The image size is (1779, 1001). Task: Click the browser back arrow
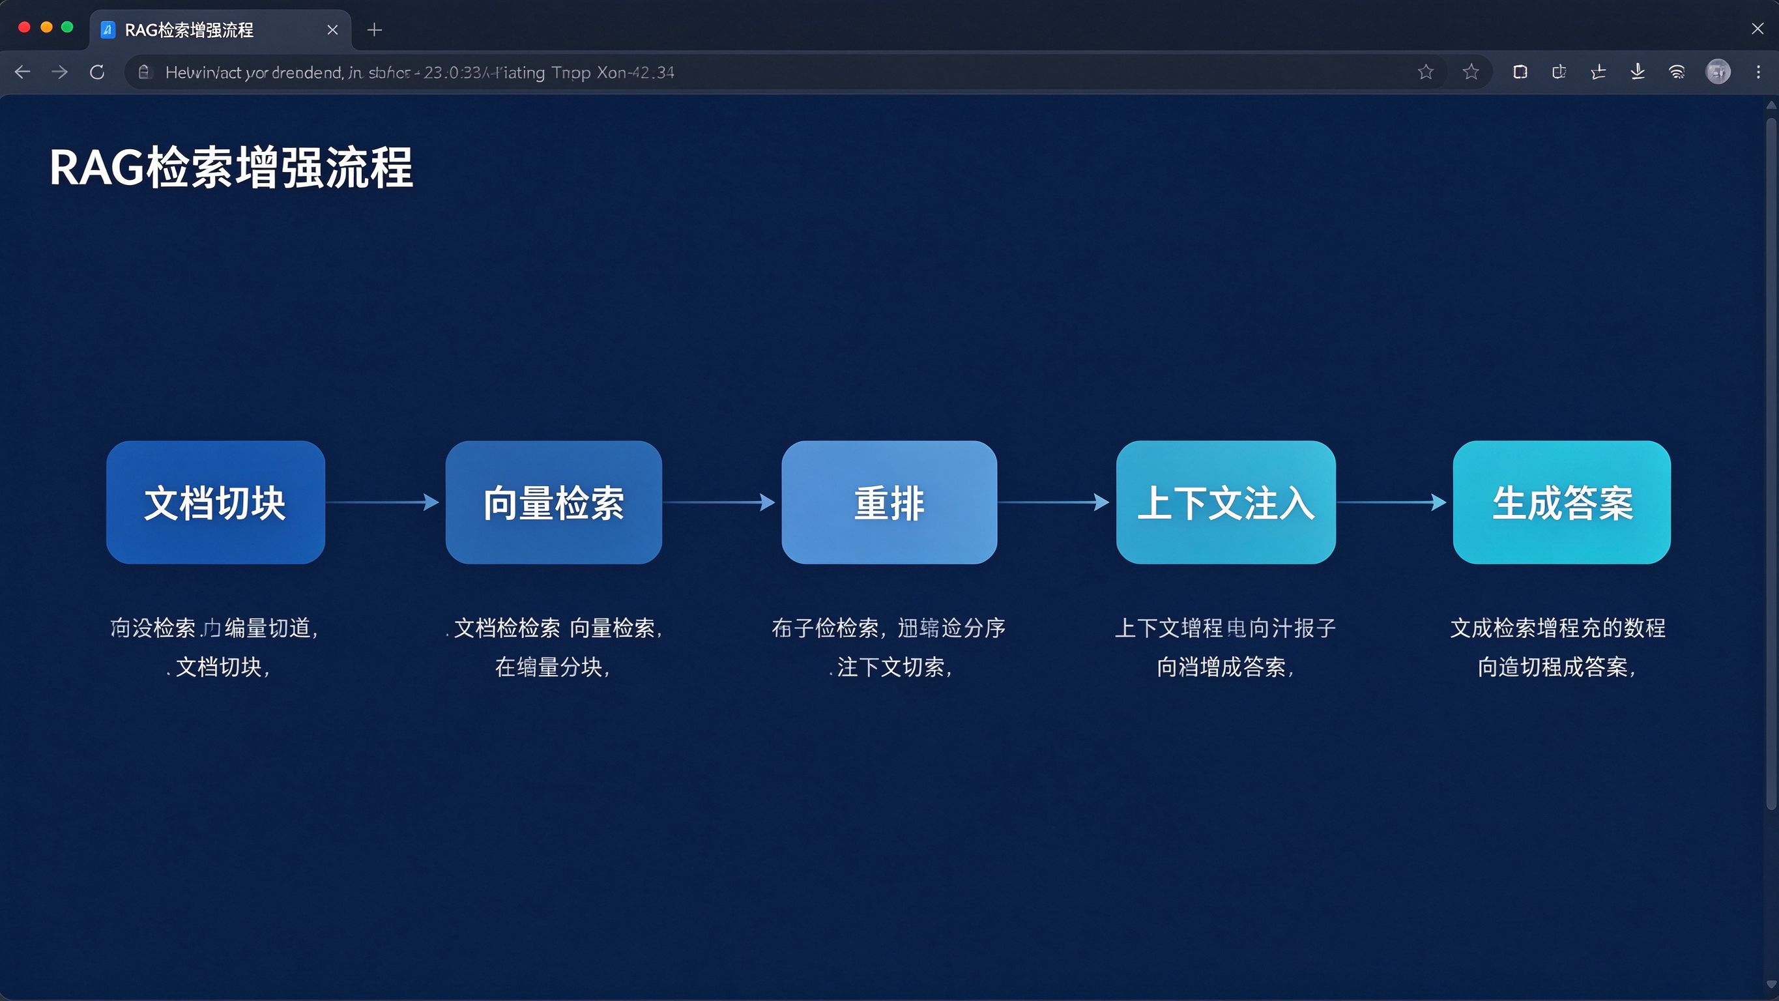[22, 72]
